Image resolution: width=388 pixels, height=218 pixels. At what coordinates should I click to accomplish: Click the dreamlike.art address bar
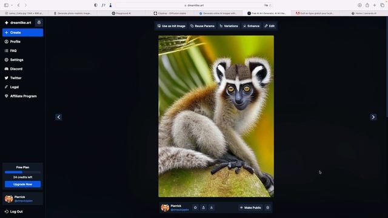point(194,5)
